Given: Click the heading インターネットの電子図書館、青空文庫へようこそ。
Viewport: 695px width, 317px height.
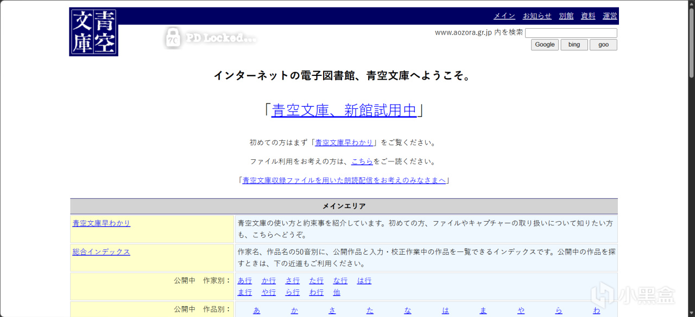Looking at the screenshot, I should click(x=344, y=76).
